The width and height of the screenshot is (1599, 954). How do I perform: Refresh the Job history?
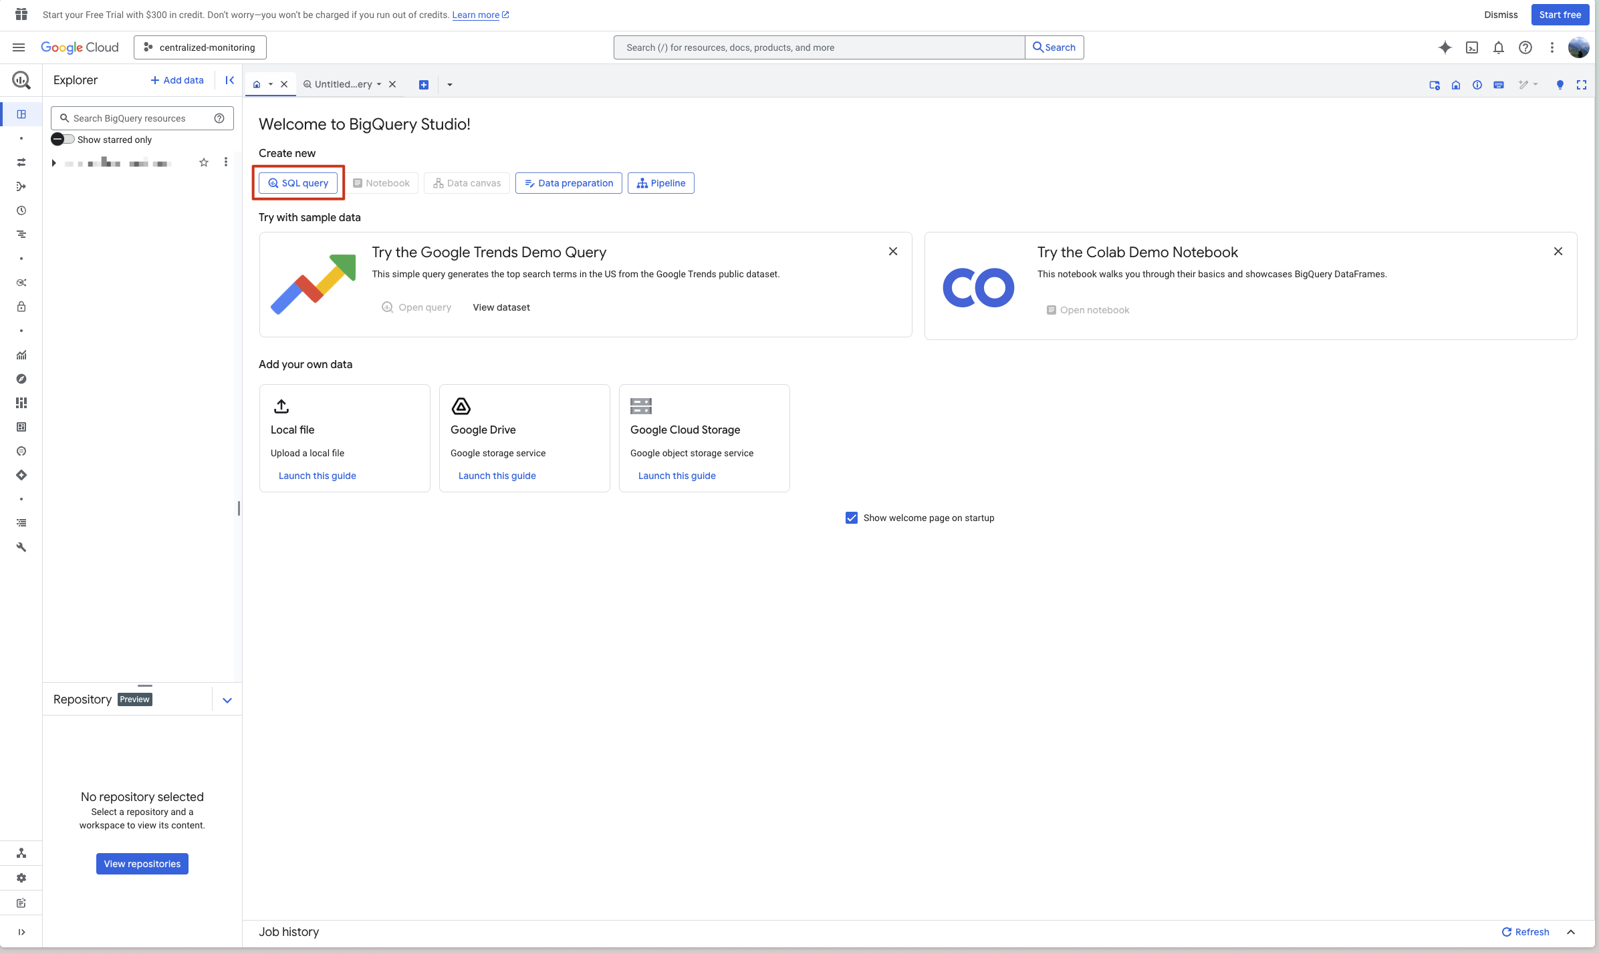(1525, 932)
